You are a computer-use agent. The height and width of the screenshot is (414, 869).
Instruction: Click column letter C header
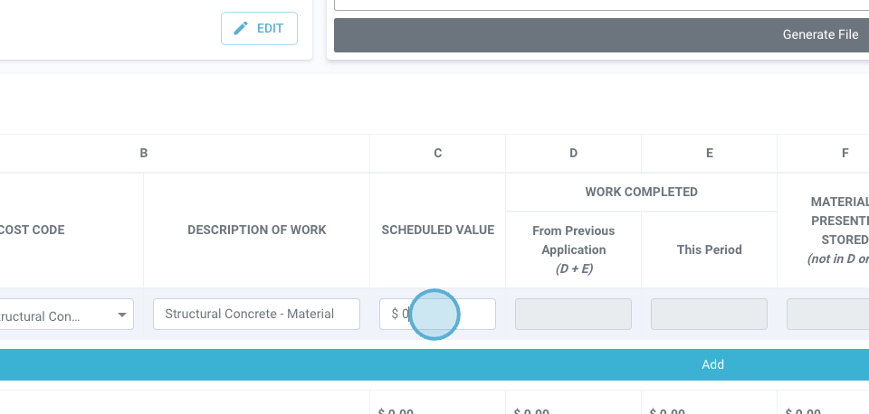click(x=438, y=154)
